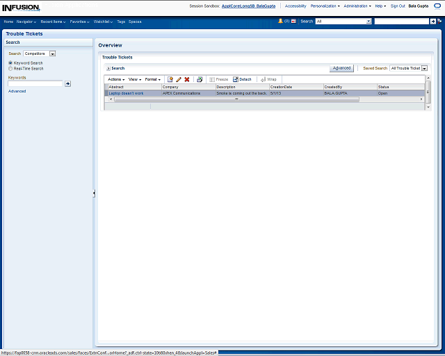445x356 pixels.
Task: Open the global Search All dropdown
Action: click(x=369, y=22)
